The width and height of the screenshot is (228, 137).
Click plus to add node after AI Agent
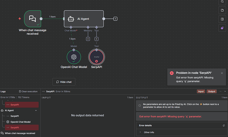pos(115,19)
